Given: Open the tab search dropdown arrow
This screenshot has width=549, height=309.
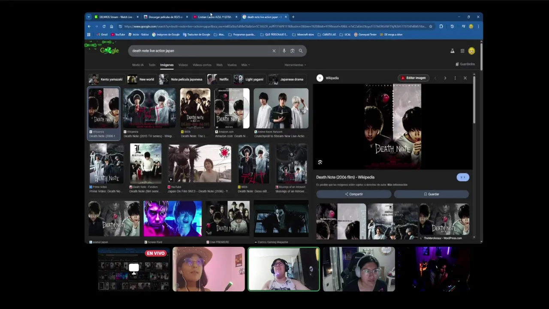Looking at the screenshot, I should click(x=89, y=17).
